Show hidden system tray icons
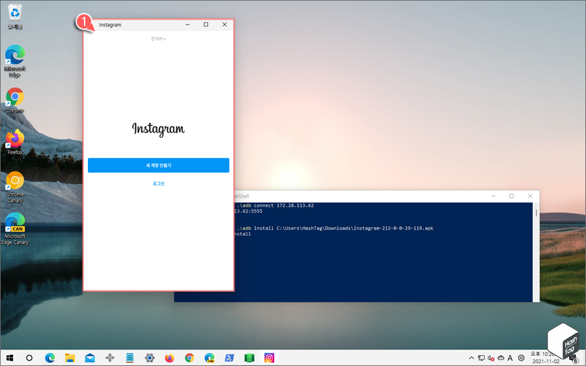 click(x=471, y=358)
